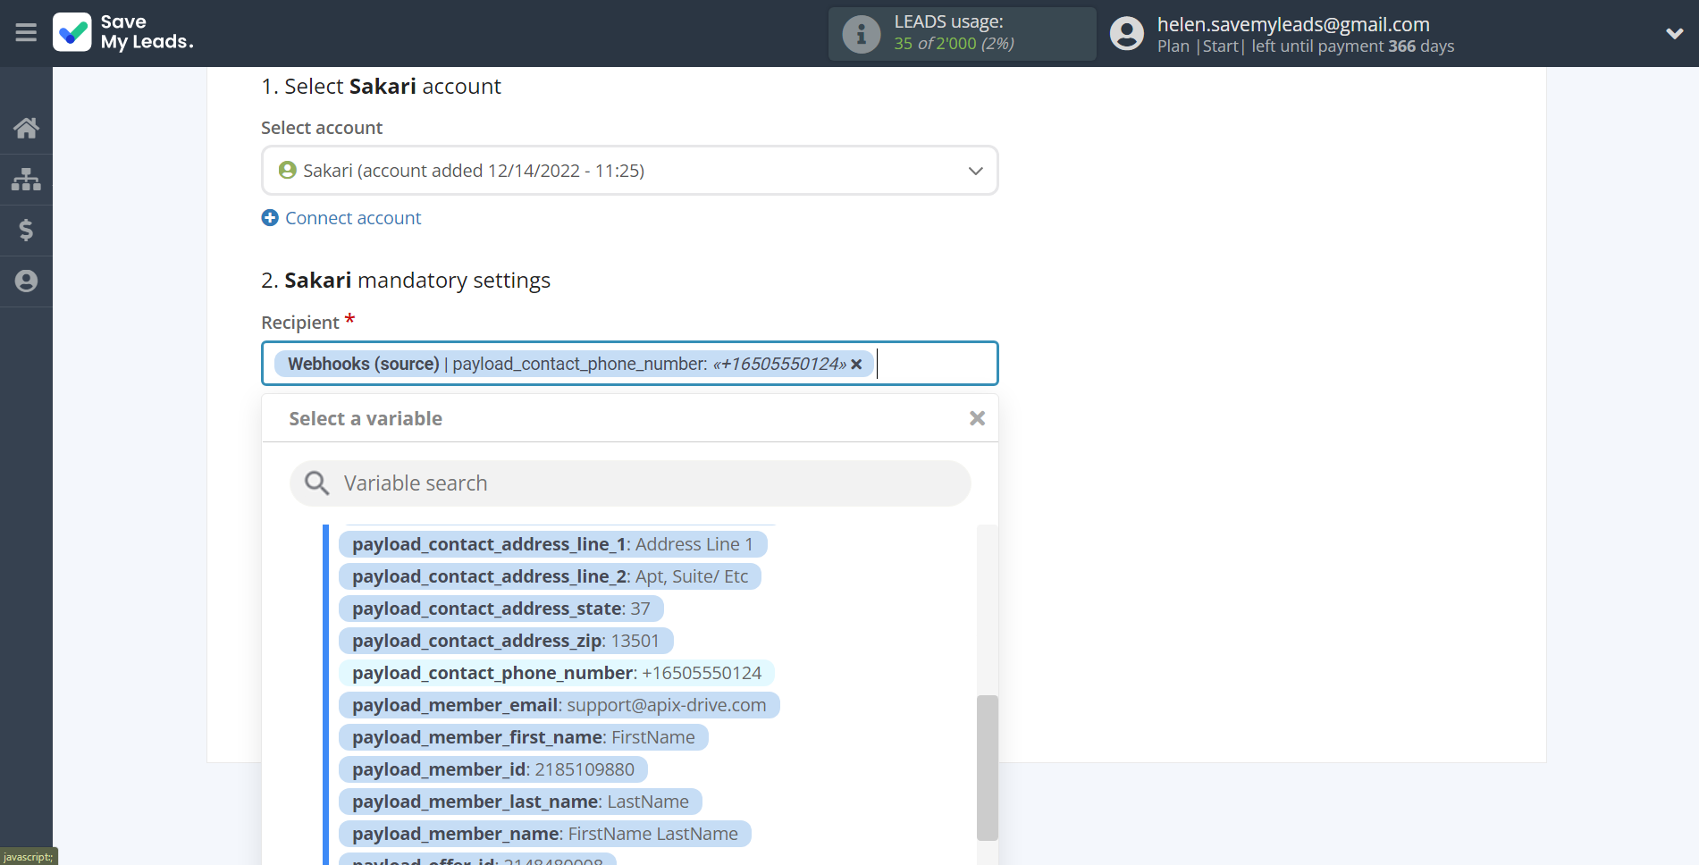Click the variable list scrollbar thumb
The image size is (1699, 865).
click(x=987, y=768)
